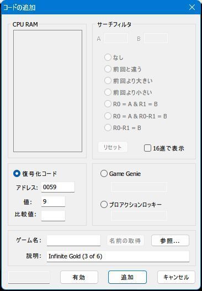
Task: Click the ゲーム名 text field
Action: pyautogui.click(x=74, y=241)
